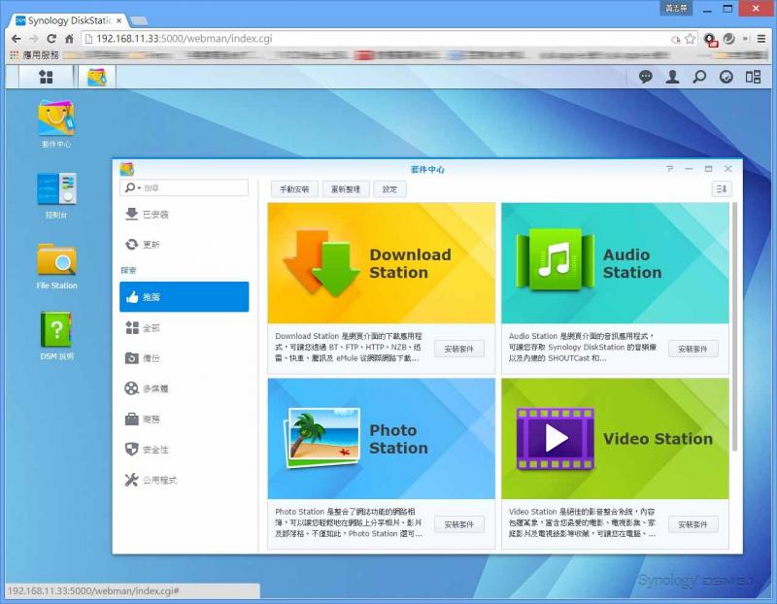The height and width of the screenshot is (604, 777).
Task: Open the Photo Station banner
Action: click(x=381, y=439)
